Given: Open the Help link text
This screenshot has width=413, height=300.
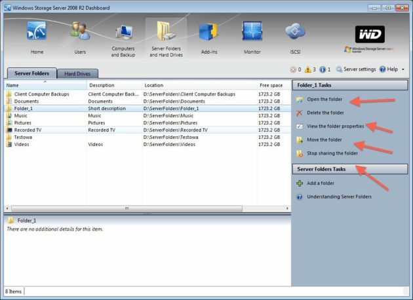Looking at the screenshot, I should click(x=392, y=69).
